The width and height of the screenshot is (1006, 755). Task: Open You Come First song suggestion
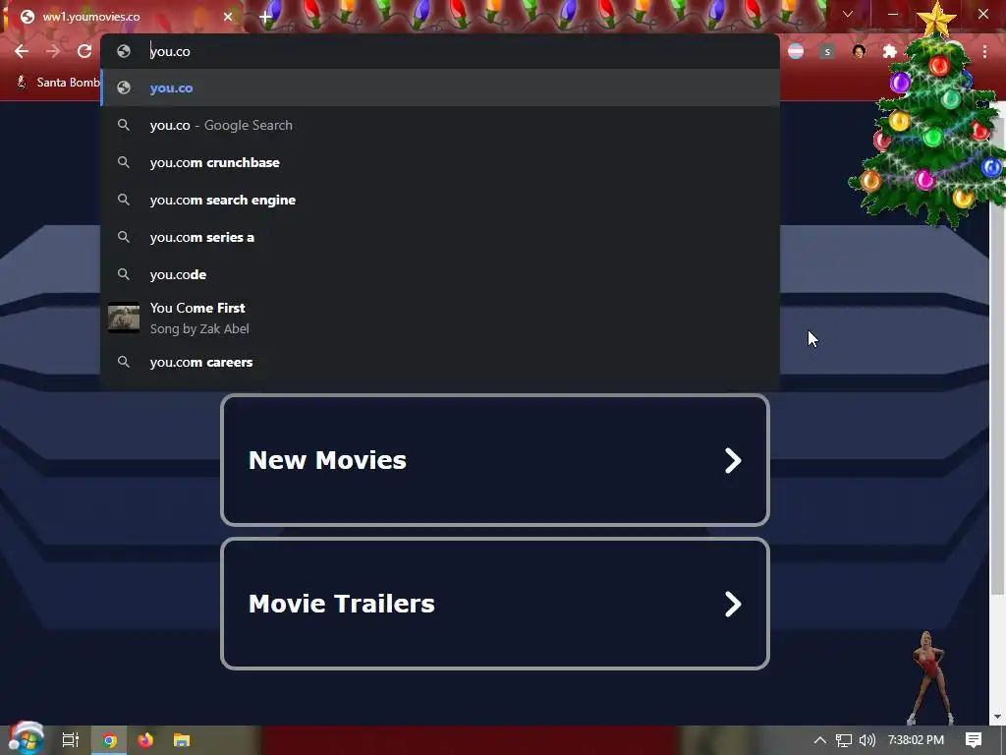[440, 318]
